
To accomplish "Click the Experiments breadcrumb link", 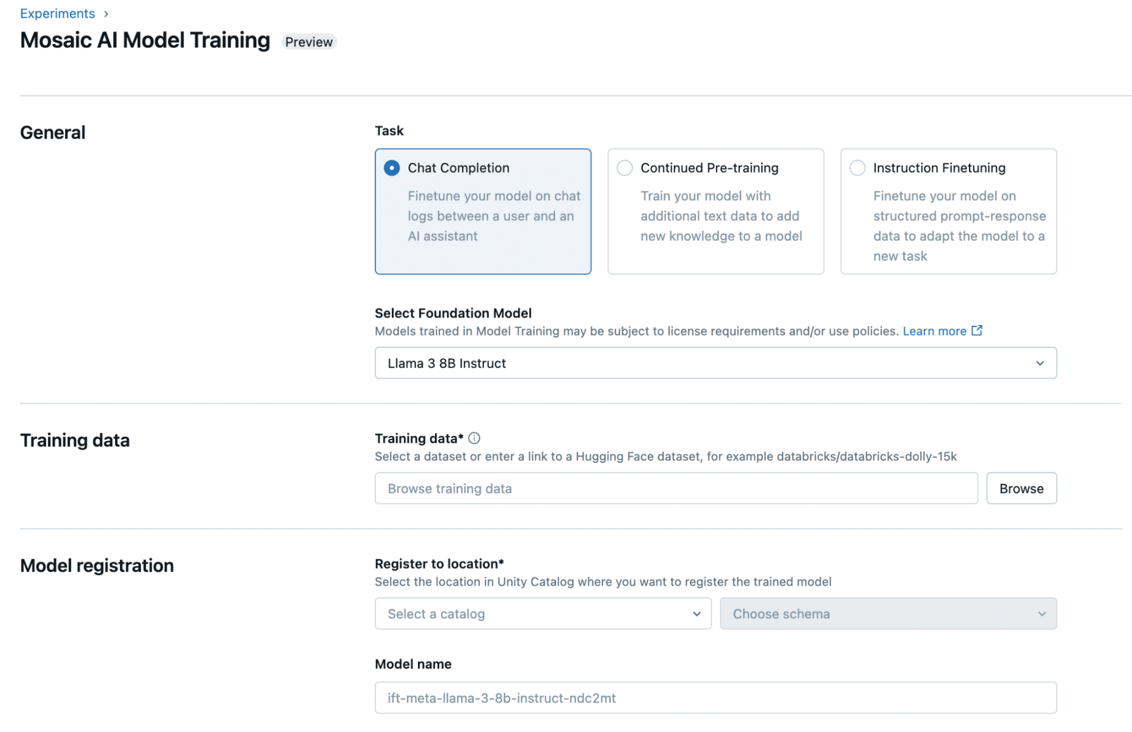I will 57,13.
